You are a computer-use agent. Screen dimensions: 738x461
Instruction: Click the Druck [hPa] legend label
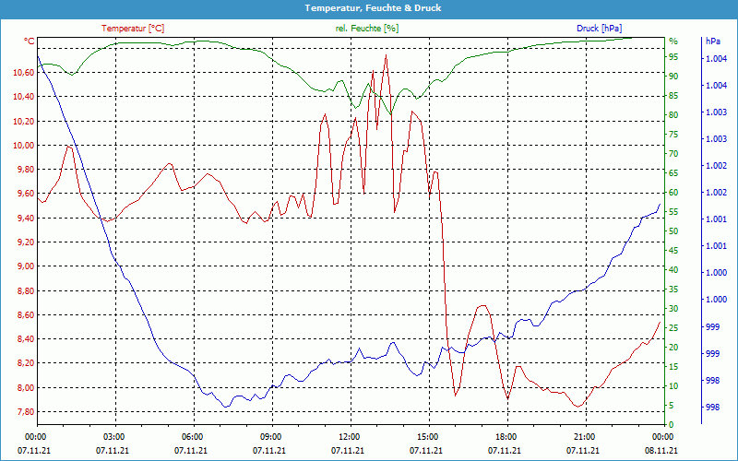(x=599, y=29)
